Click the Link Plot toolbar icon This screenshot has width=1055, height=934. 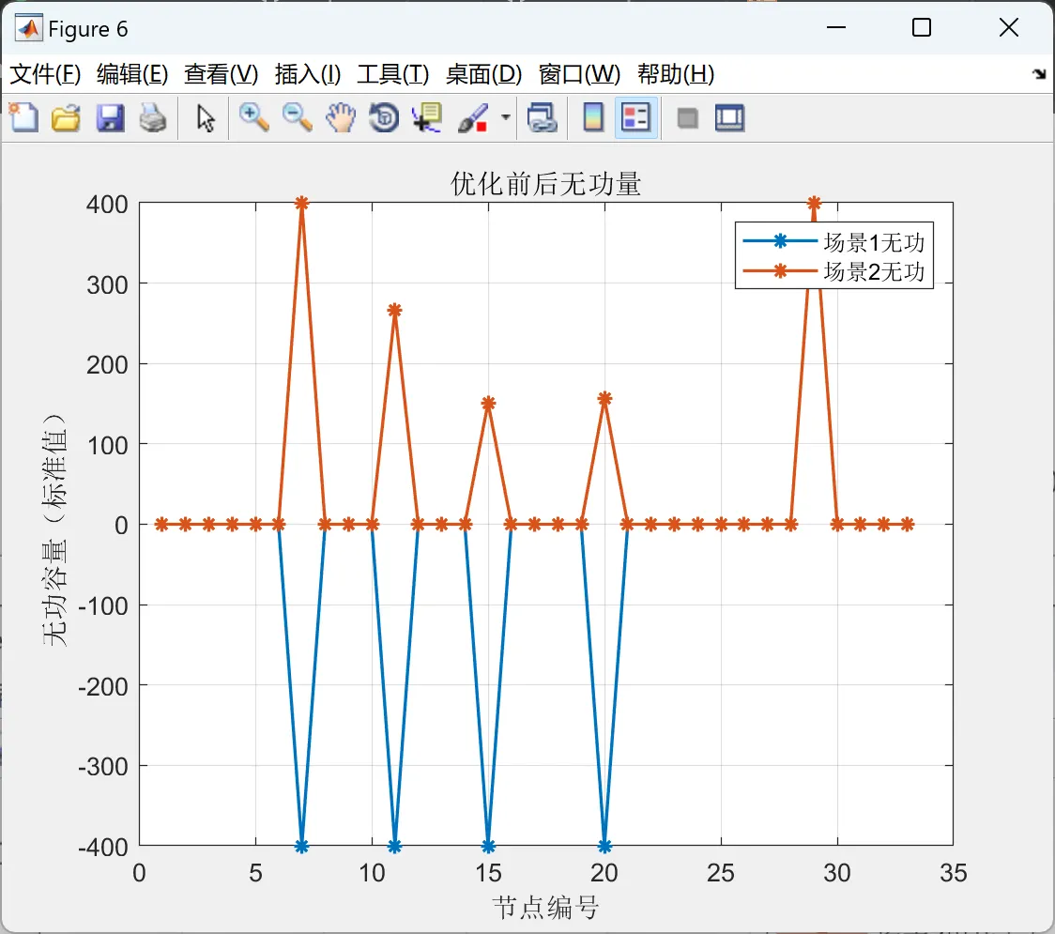[543, 117]
